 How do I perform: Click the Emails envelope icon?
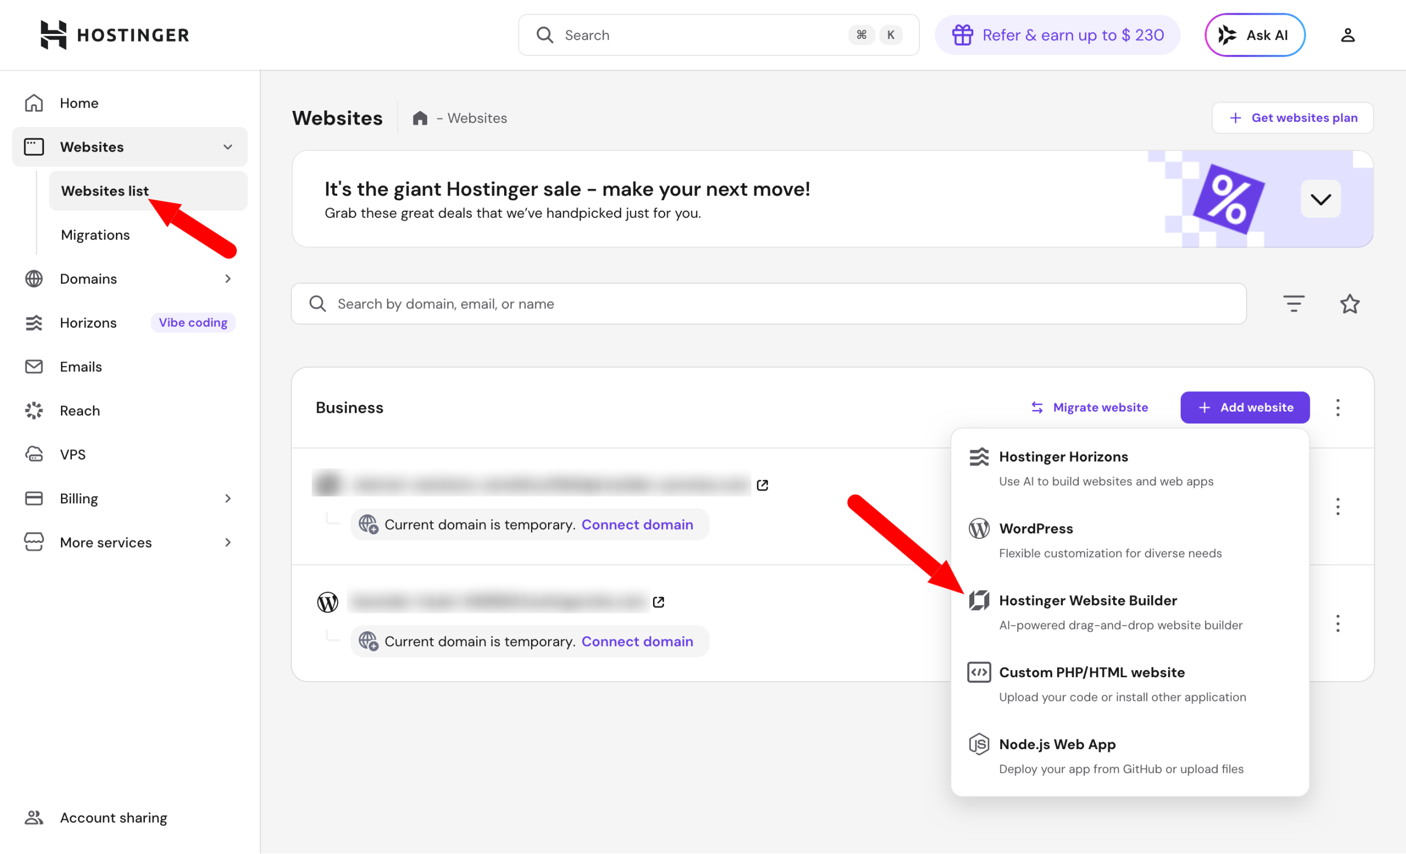click(x=34, y=367)
